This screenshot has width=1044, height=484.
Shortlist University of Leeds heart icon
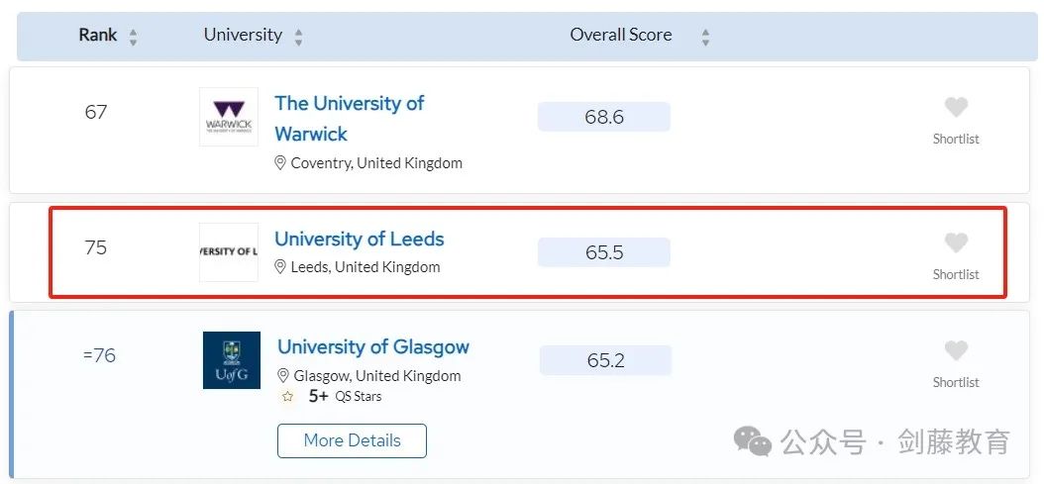point(956,243)
